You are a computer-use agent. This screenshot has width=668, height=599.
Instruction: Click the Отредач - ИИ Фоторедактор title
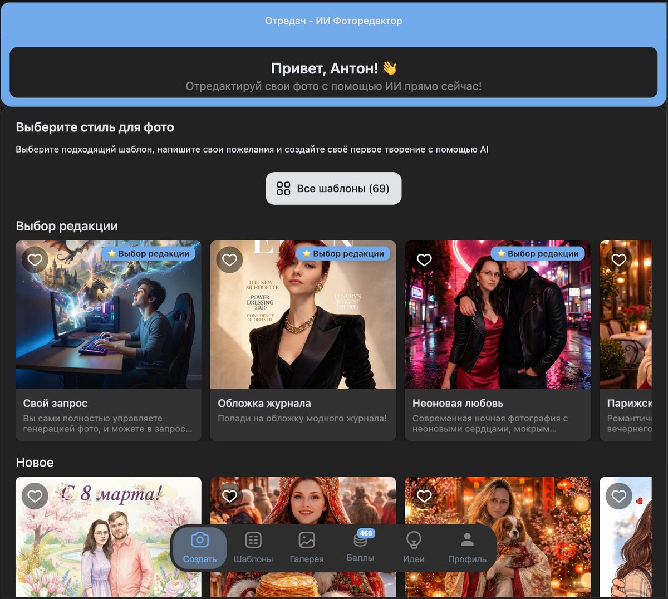(x=333, y=21)
